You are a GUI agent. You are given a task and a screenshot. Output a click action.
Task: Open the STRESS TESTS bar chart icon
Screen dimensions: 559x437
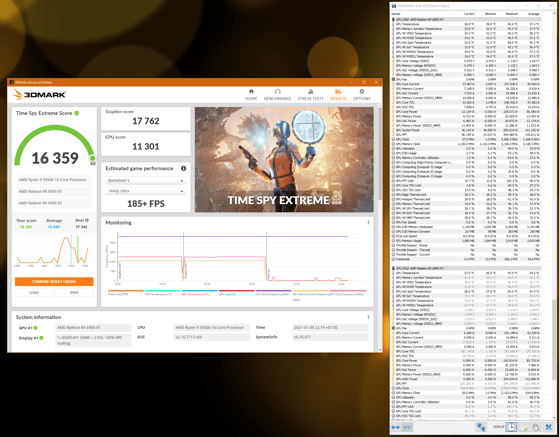click(311, 92)
